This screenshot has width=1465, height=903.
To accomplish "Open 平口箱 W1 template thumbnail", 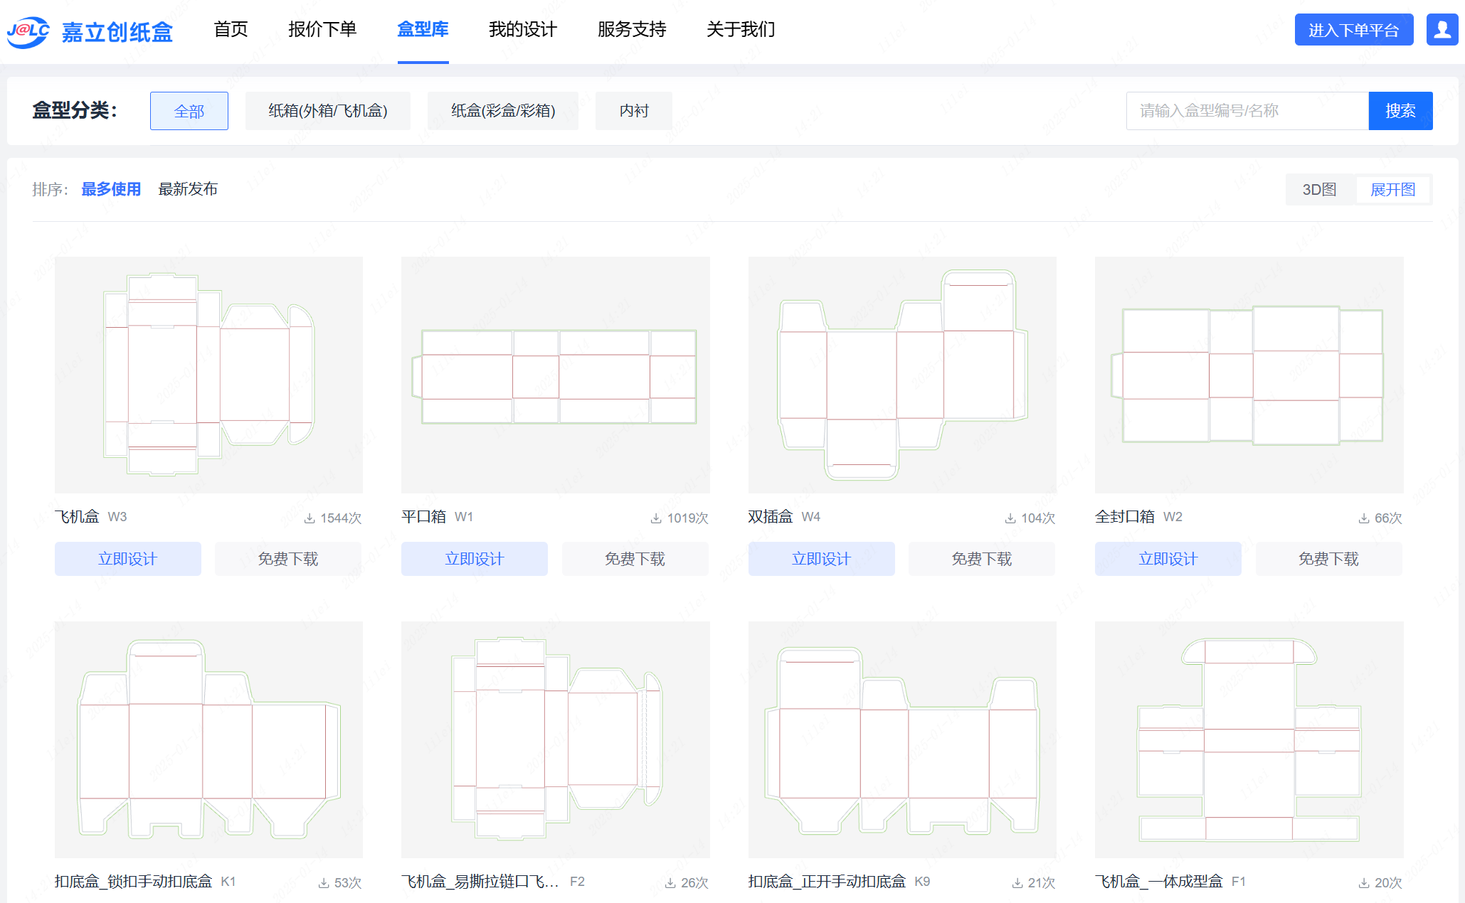I will (x=556, y=375).
